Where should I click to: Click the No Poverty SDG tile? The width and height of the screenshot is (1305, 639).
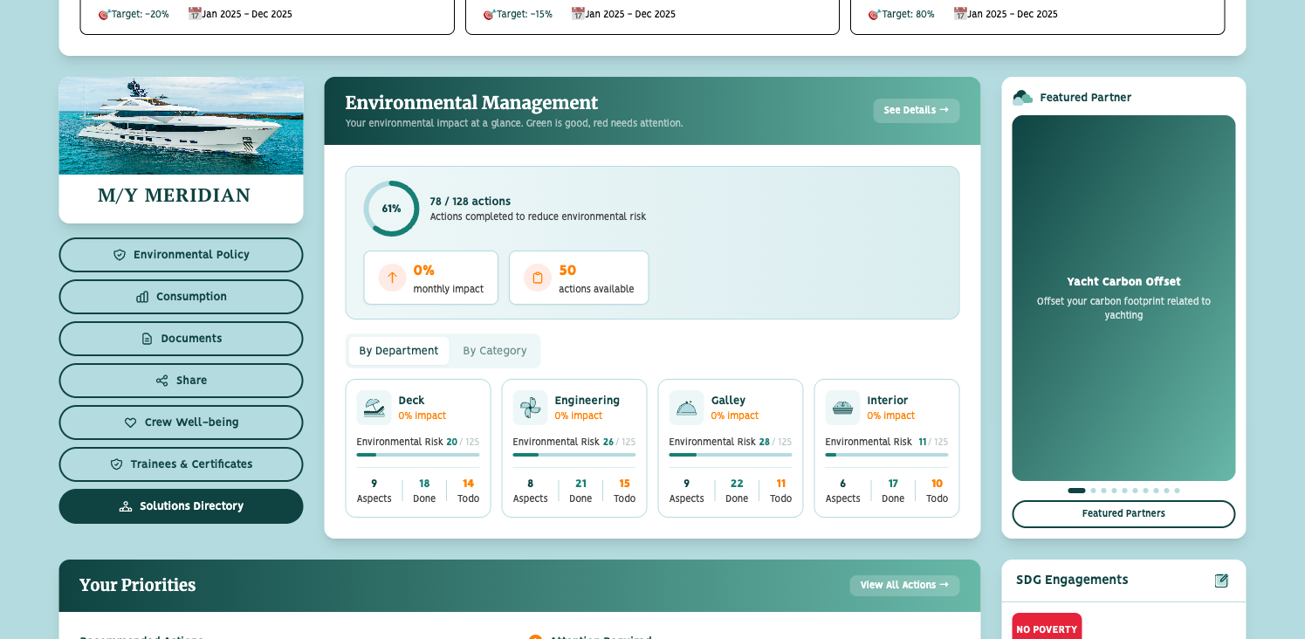coord(1047,626)
